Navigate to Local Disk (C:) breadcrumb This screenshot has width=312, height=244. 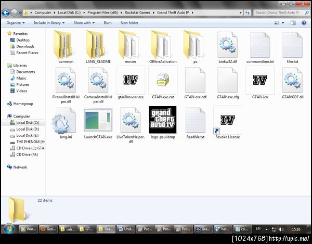pyautogui.click(x=69, y=12)
